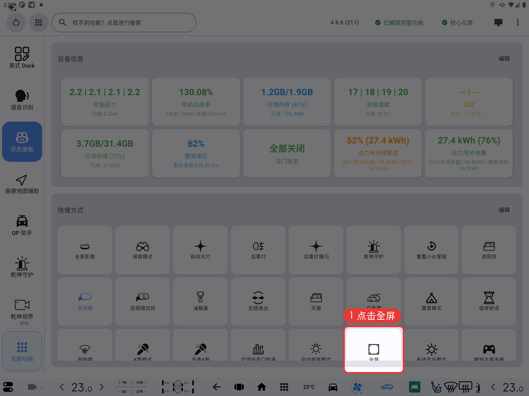Toggle the 后视镜 shortcut
529x396 pixels.
[85, 301]
